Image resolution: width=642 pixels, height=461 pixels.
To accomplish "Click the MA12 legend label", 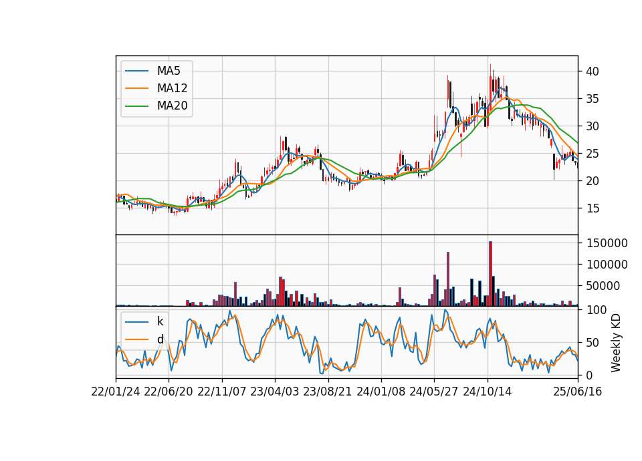I will 172,88.
